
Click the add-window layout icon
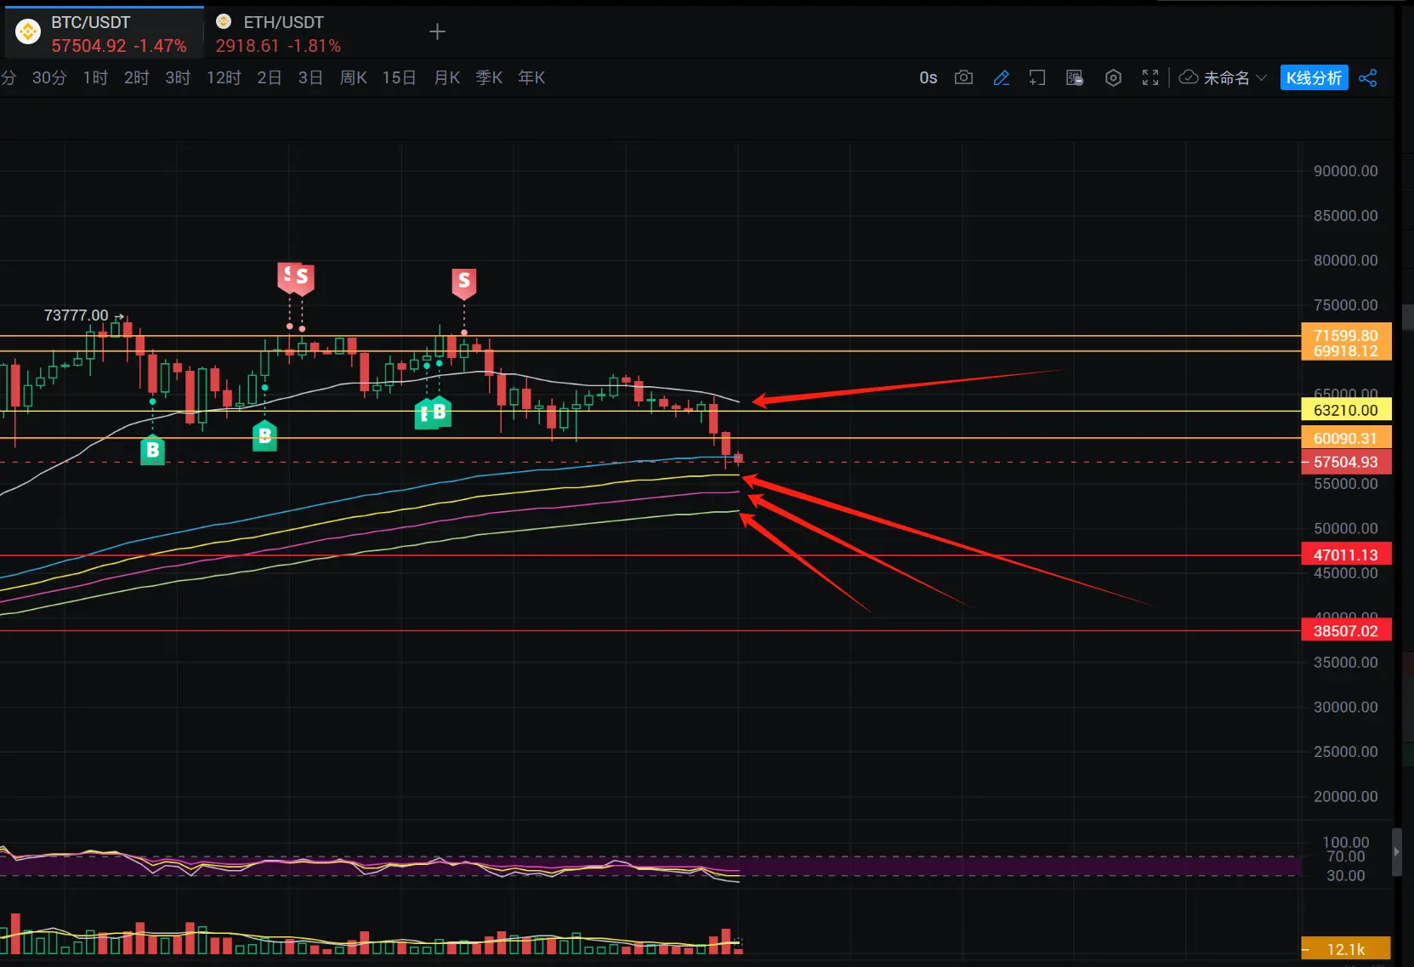[1037, 77]
